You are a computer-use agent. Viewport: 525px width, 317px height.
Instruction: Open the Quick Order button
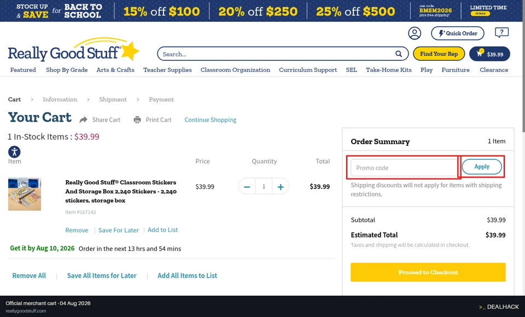coord(458,33)
